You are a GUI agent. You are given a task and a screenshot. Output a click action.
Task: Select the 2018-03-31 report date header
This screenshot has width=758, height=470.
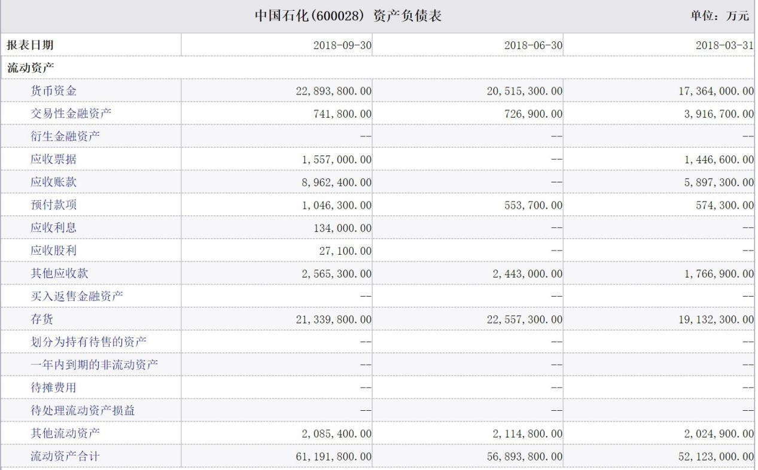pyautogui.click(x=724, y=45)
